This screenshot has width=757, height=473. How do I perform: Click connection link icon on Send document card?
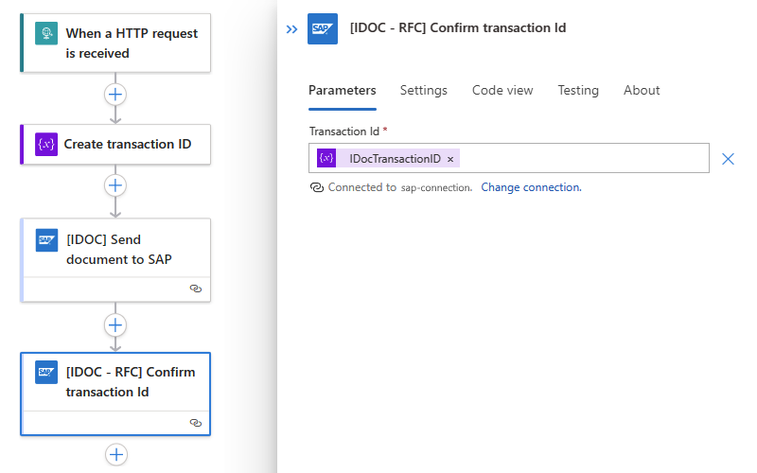click(196, 289)
